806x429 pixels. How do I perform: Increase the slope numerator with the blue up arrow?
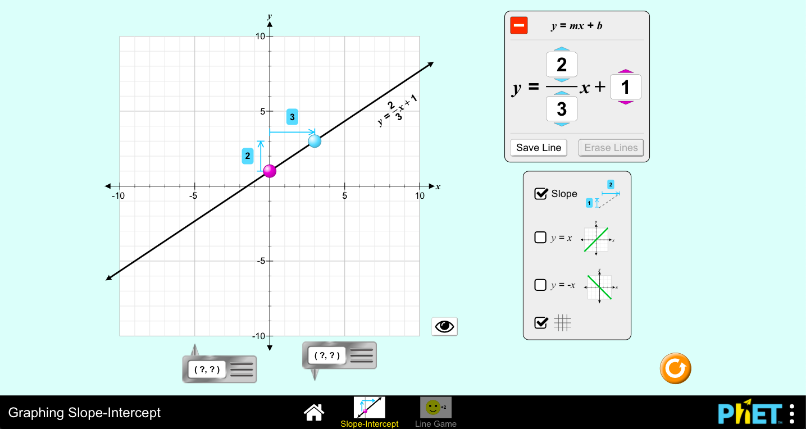(x=561, y=48)
